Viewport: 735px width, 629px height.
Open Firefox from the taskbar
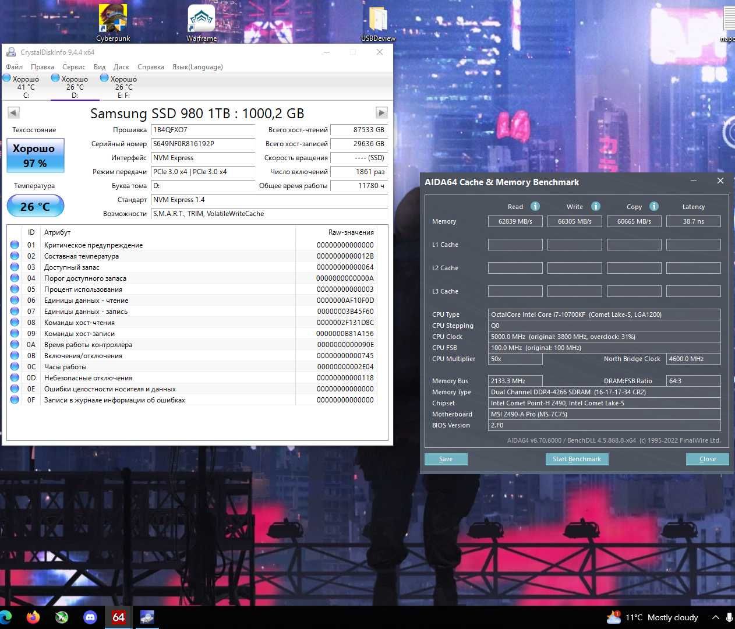click(33, 617)
